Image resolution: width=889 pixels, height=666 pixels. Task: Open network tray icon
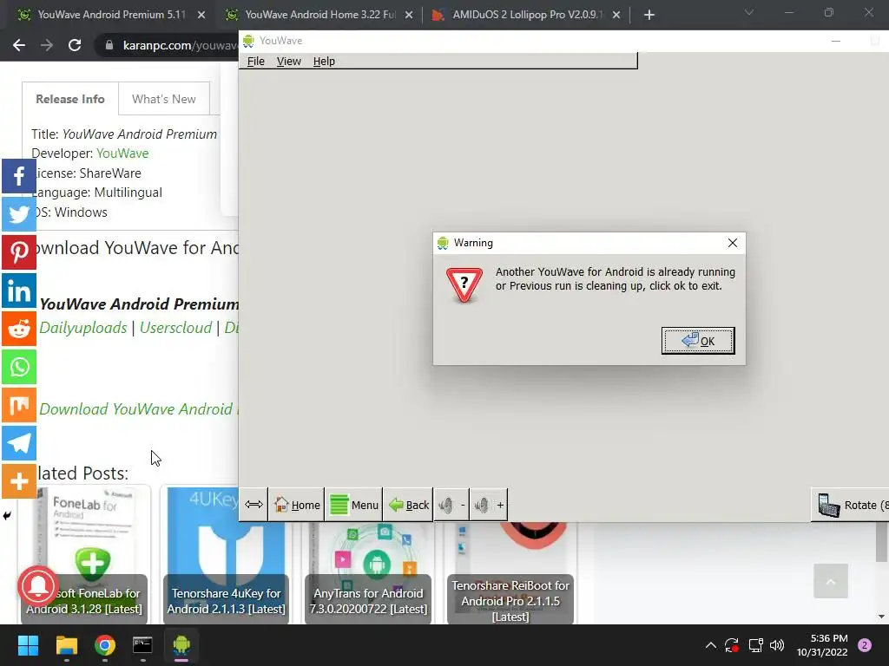pyautogui.click(x=755, y=645)
